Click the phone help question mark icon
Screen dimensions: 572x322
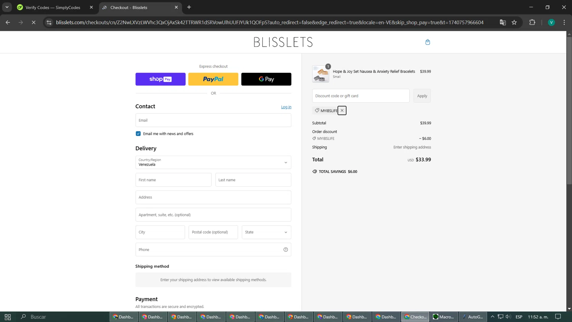click(286, 250)
